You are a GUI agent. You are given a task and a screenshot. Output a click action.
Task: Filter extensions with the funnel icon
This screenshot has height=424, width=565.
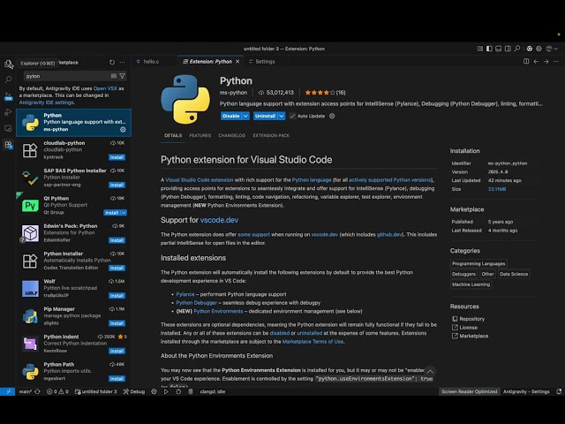pos(123,76)
